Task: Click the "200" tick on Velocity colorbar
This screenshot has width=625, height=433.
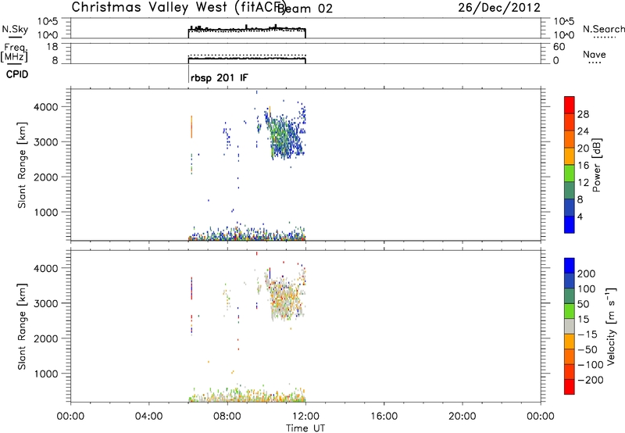Action: [587, 274]
